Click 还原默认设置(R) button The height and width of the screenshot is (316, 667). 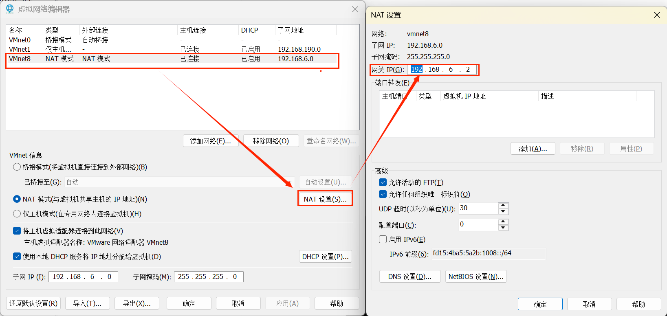point(33,303)
